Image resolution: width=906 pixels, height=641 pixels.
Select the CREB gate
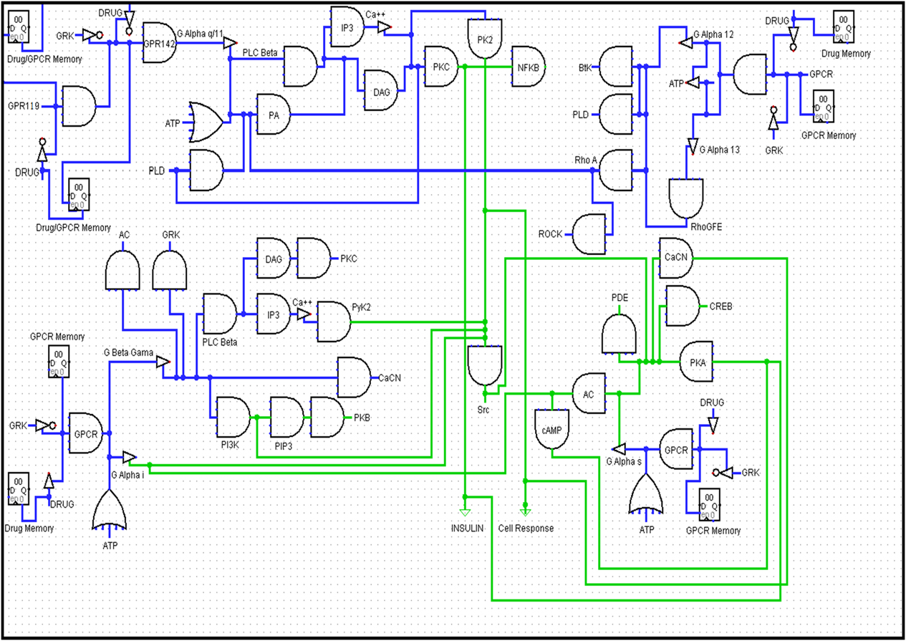point(683,306)
